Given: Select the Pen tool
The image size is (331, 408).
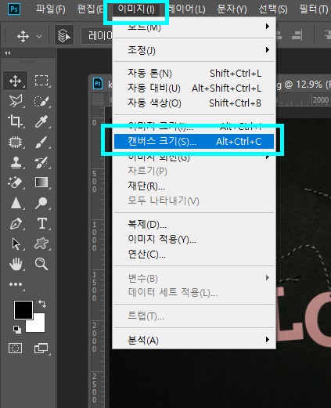Looking at the screenshot, I should click(x=16, y=224).
